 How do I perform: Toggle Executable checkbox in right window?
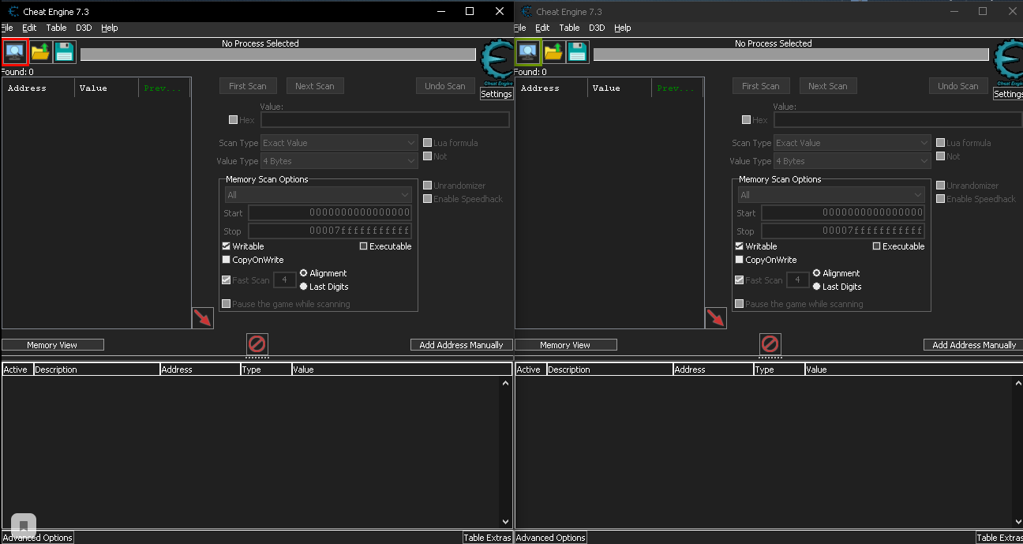[x=877, y=246]
